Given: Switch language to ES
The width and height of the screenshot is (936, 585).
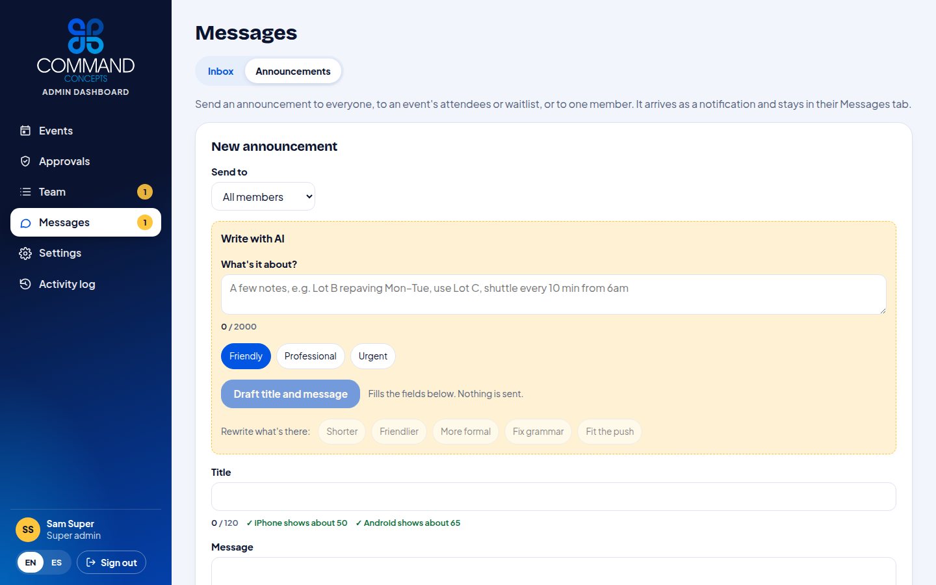Looking at the screenshot, I should pos(57,563).
